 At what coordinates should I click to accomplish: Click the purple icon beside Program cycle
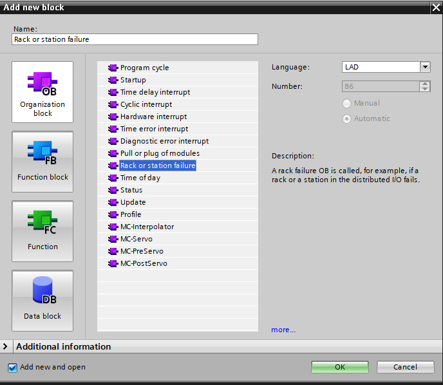click(x=113, y=68)
